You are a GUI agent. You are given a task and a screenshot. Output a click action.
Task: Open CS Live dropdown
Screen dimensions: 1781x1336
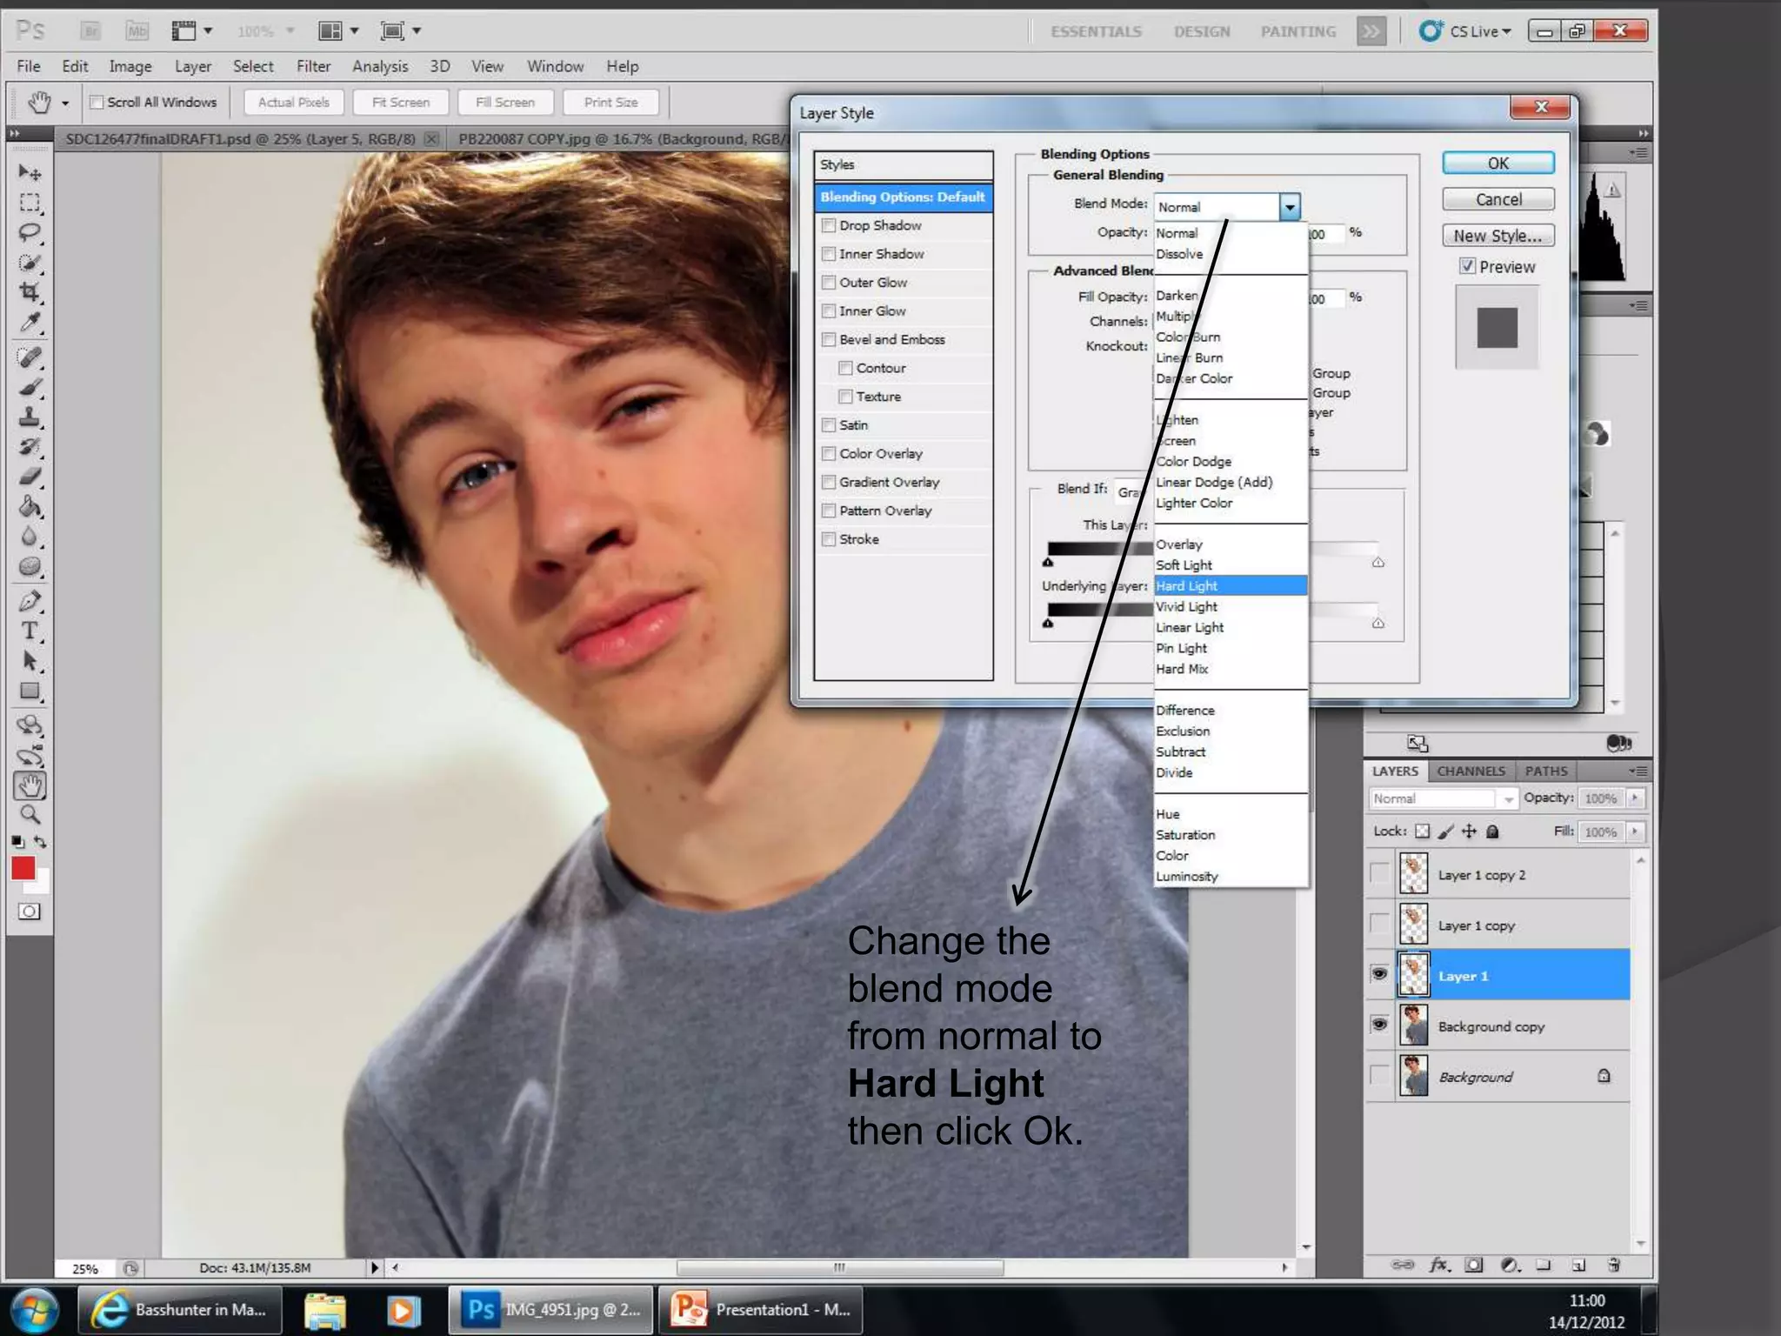1466,31
